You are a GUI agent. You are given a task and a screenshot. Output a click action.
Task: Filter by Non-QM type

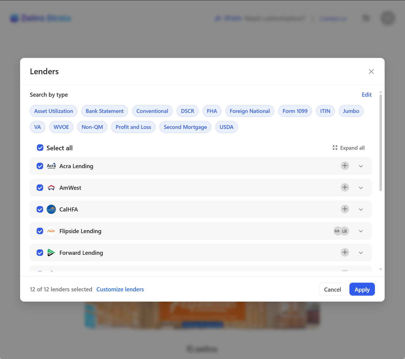click(x=92, y=127)
